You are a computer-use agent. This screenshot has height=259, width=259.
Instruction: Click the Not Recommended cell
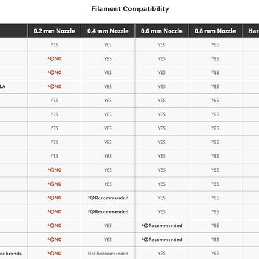pos(108,254)
